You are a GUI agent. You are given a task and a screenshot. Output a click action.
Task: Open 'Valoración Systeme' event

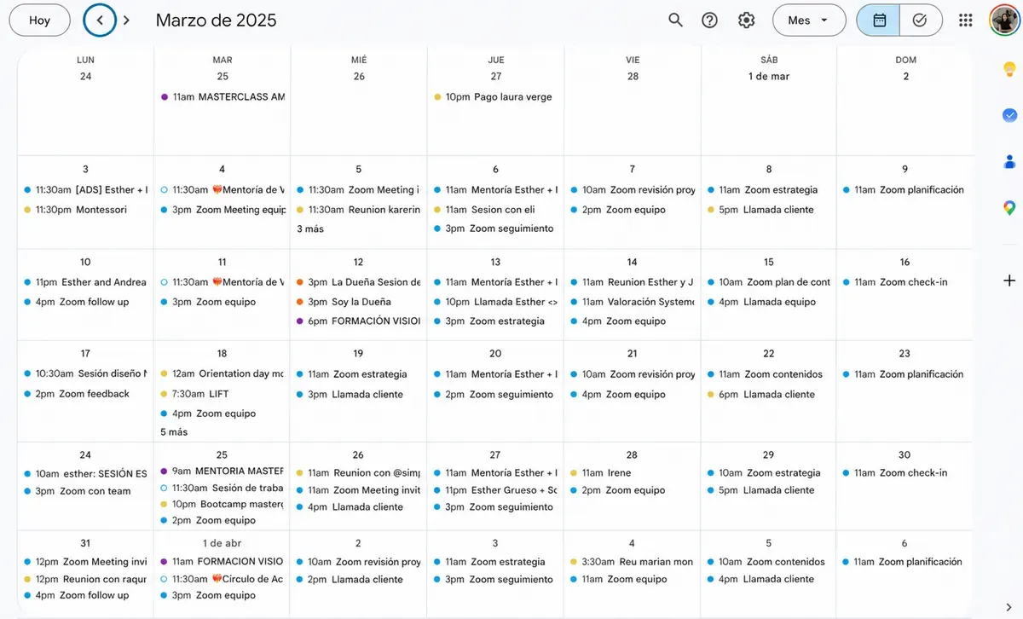(x=633, y=302)
